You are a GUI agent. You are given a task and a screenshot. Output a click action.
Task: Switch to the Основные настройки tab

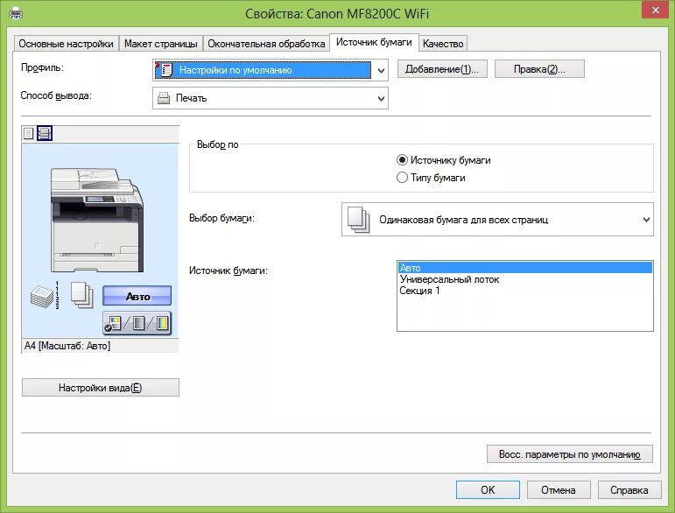point(66,44)
